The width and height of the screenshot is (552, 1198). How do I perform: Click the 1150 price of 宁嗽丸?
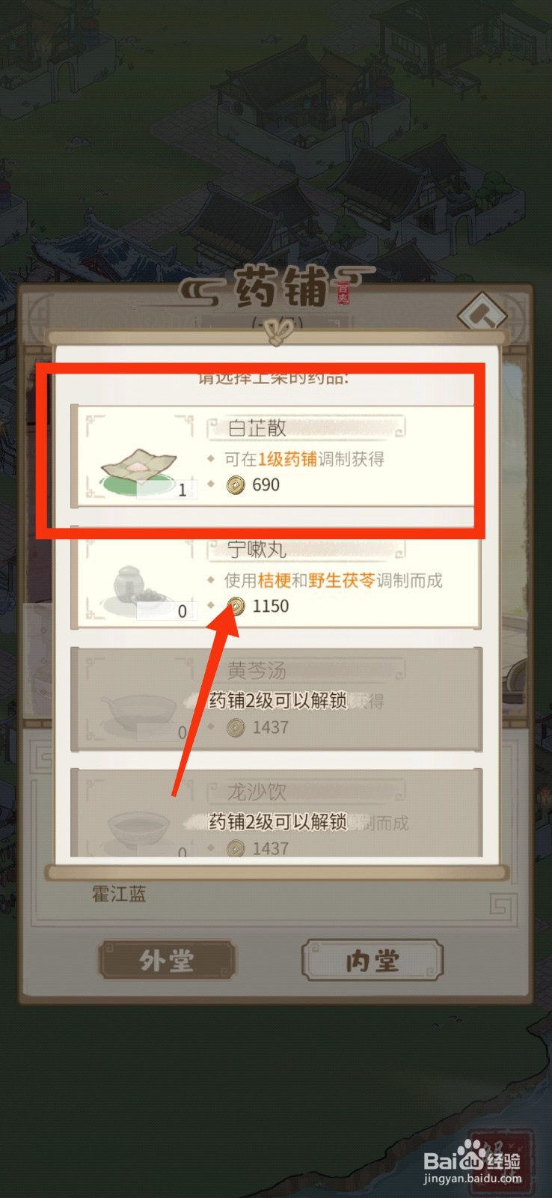pos(271,606)
